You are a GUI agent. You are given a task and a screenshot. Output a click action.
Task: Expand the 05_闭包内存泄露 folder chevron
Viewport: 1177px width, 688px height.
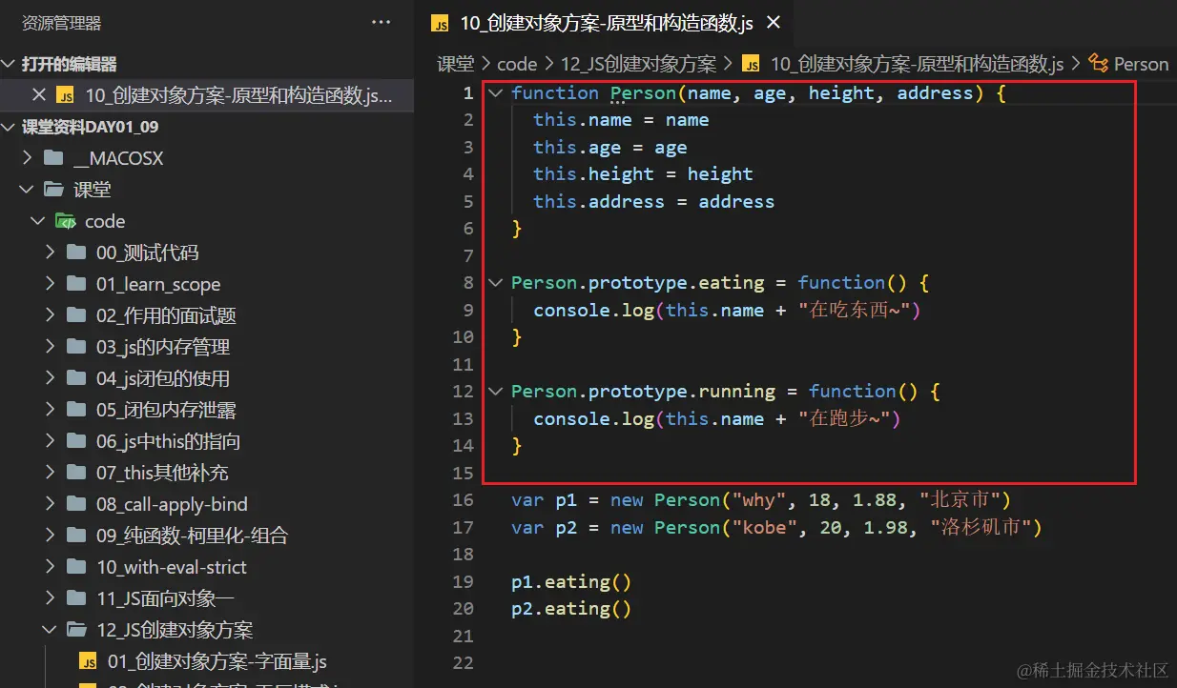coord(50,410)
